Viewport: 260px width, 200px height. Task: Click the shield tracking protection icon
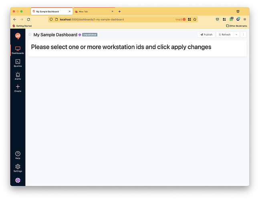(51, 19)
